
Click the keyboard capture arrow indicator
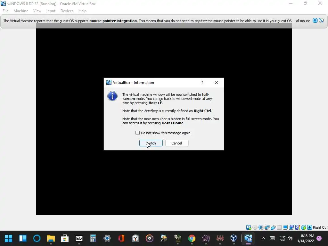click(310, 227)
